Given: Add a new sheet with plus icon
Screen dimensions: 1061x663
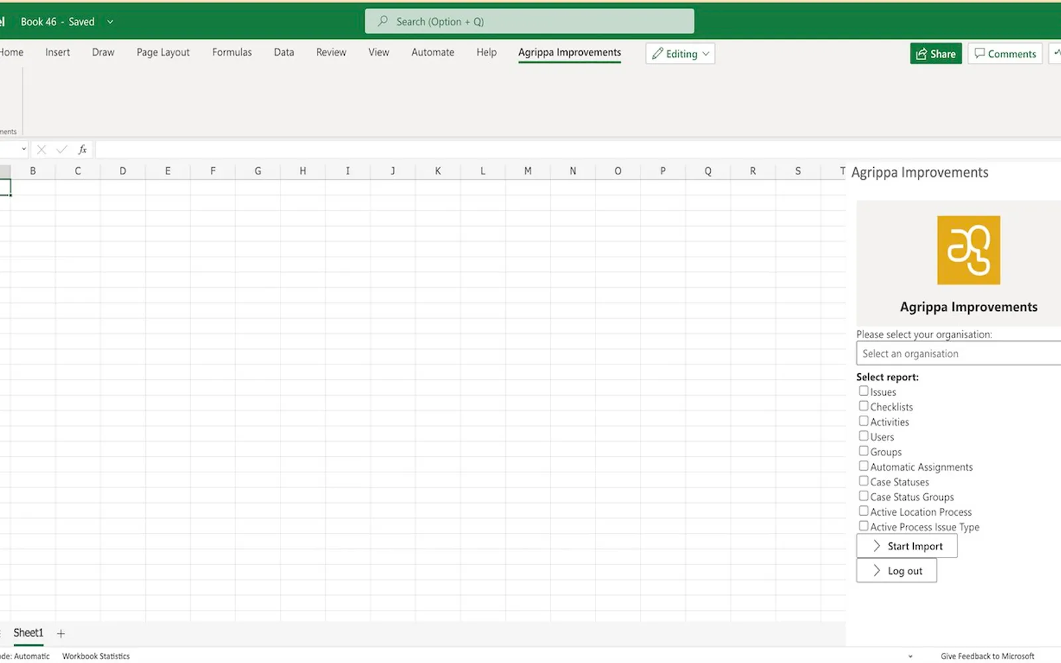Looking at the screenshot, I should [x=61, y=634].
